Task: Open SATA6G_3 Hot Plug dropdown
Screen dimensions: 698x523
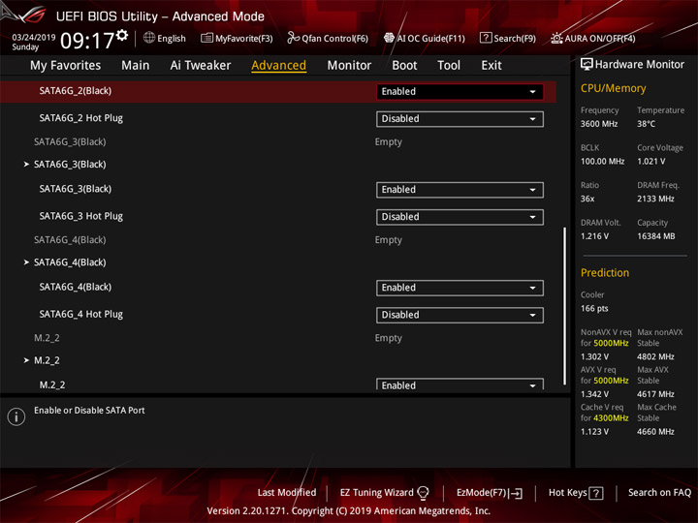Action: pyautogui.click(x=460, y=217)
